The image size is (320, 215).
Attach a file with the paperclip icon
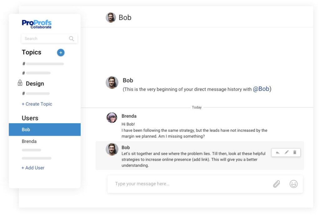pos(277,184)
